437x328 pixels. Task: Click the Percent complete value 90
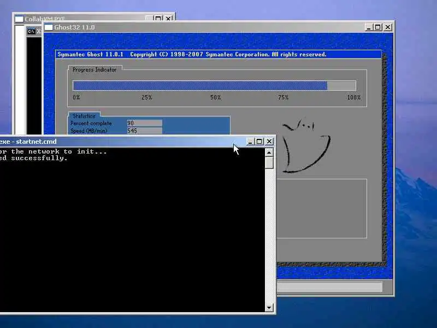145,123
